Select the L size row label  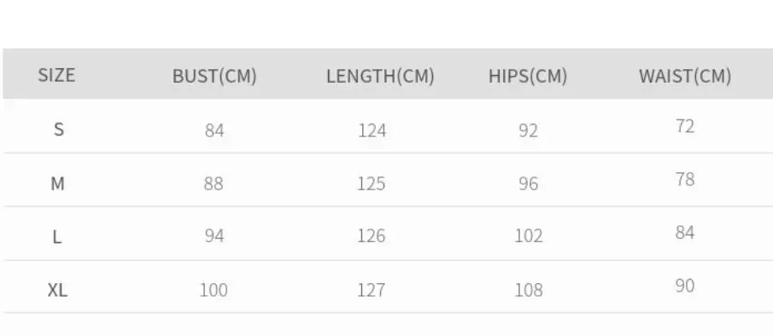(57, 237)
